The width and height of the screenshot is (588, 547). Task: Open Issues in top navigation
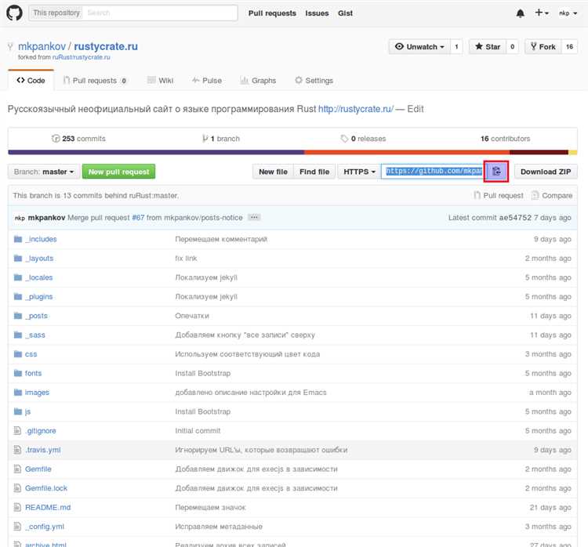tap(317, 13)
